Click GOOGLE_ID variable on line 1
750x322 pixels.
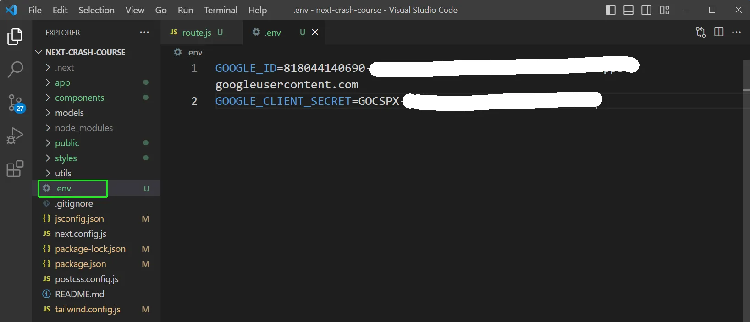tap(246, 68)
